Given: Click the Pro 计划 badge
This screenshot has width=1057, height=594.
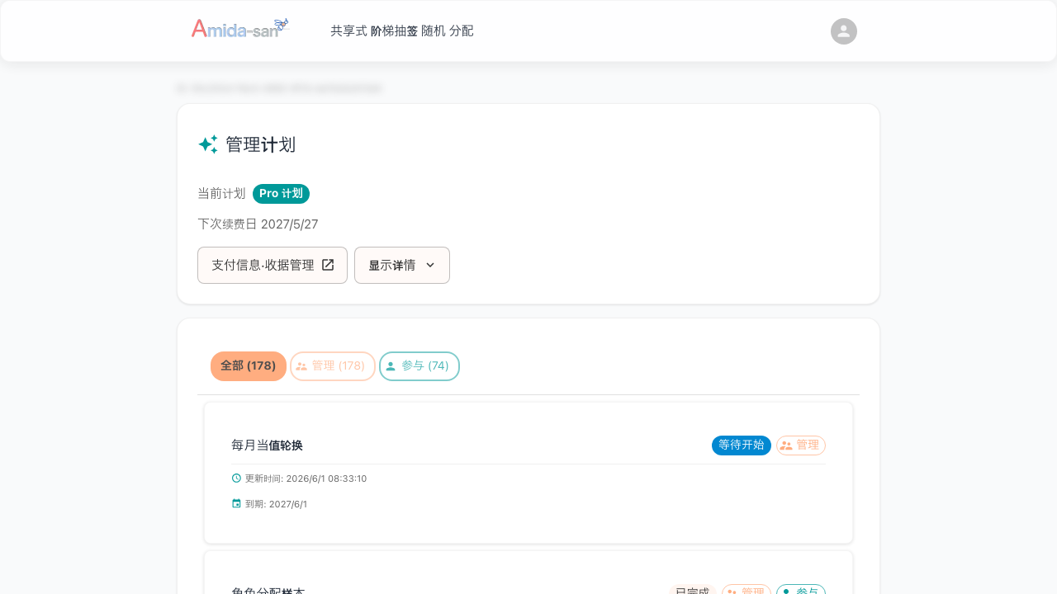Looking at the screenshot, I should pyautogui.click(x=281, y=194).
